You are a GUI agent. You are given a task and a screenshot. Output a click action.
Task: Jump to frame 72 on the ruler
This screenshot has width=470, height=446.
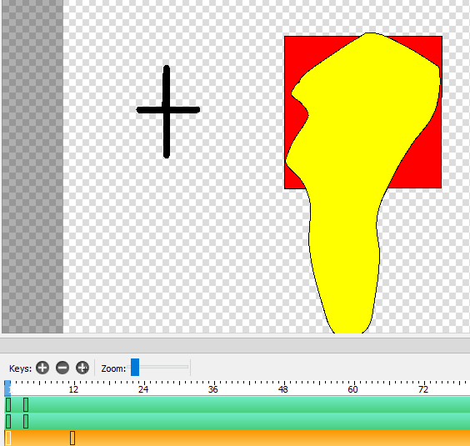(423, 389)
